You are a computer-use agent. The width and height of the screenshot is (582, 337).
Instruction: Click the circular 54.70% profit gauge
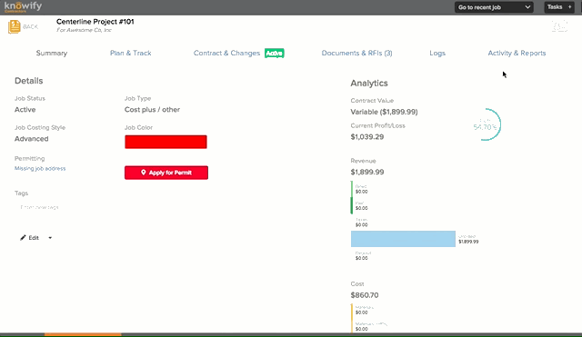(486, 124)
